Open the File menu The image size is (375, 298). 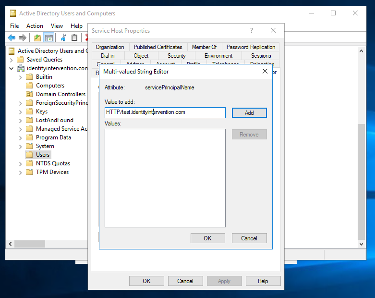pyautogui.click(x=14, y=26)
